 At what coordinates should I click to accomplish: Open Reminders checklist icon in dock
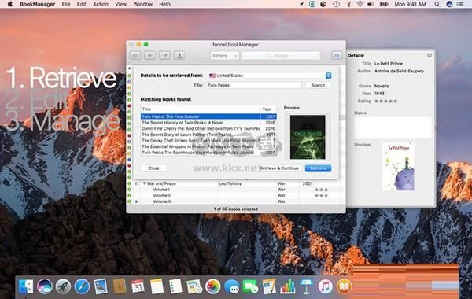(x=175, y=286)
